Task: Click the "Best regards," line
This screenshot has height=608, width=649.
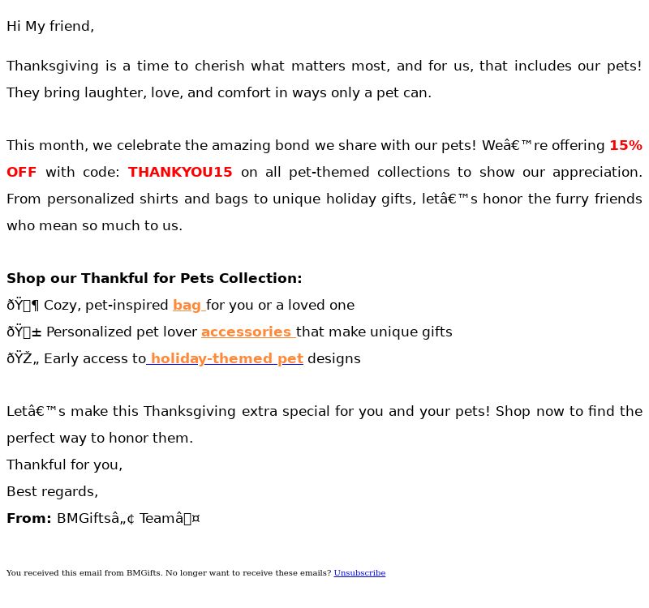Action: pyautogui.click(x=53, y=491)
